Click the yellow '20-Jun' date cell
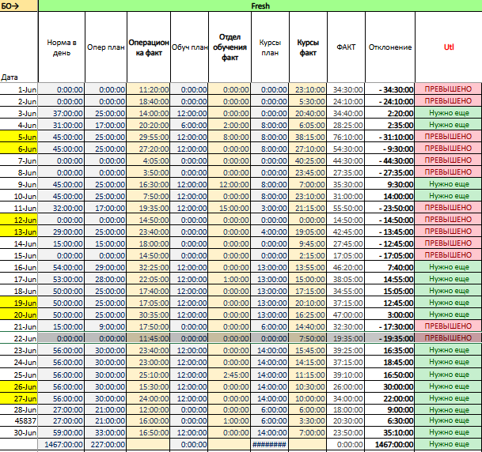Viewport: 482px width, 452px height. tap(19, 315)
